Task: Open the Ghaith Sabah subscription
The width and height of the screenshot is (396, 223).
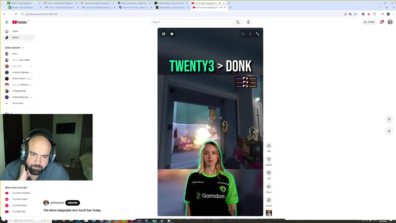Action: 19,79
